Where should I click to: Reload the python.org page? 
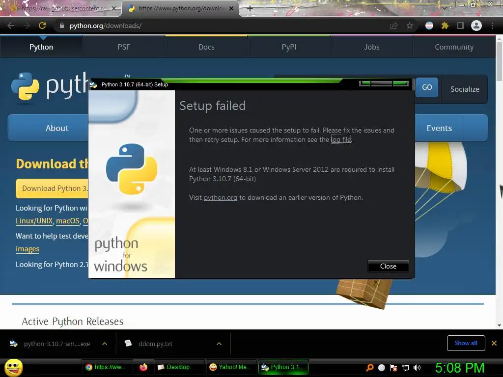[42, 26]
